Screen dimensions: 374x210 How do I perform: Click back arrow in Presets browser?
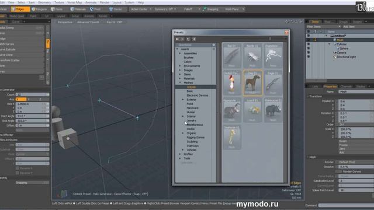(178, 39)
